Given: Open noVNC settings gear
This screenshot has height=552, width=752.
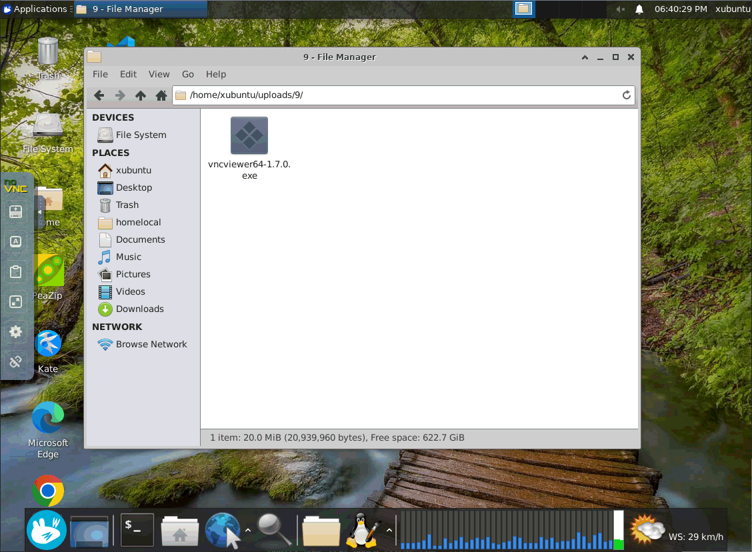Looking at the screenshot, I should click(x=16, y=331).
